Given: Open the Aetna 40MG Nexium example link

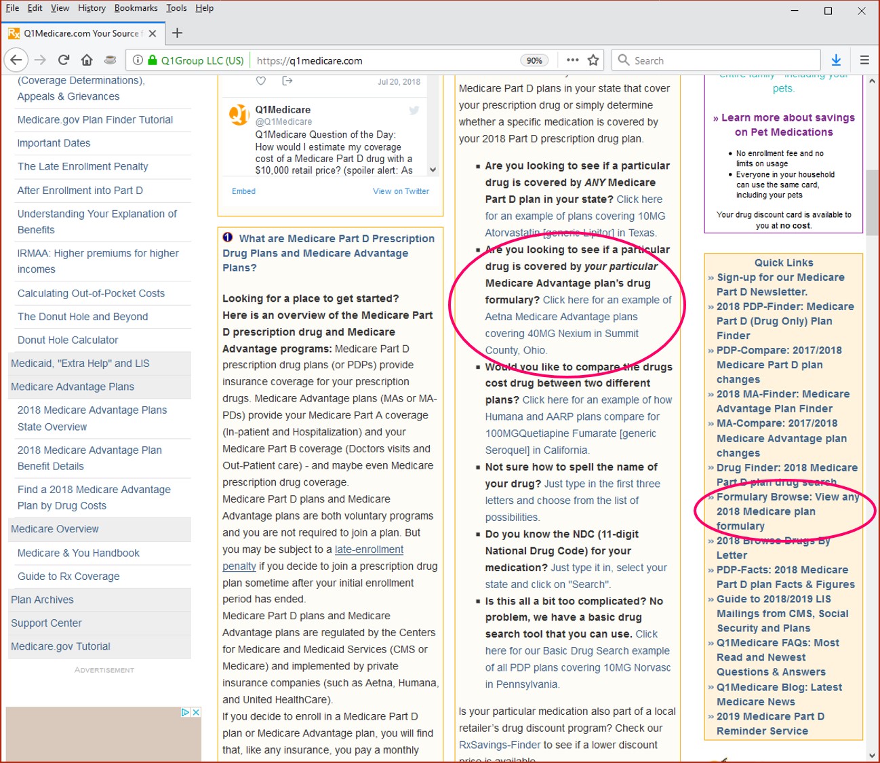Looking at the screenshot, I should pyautogui.click(x=578, y=325).
